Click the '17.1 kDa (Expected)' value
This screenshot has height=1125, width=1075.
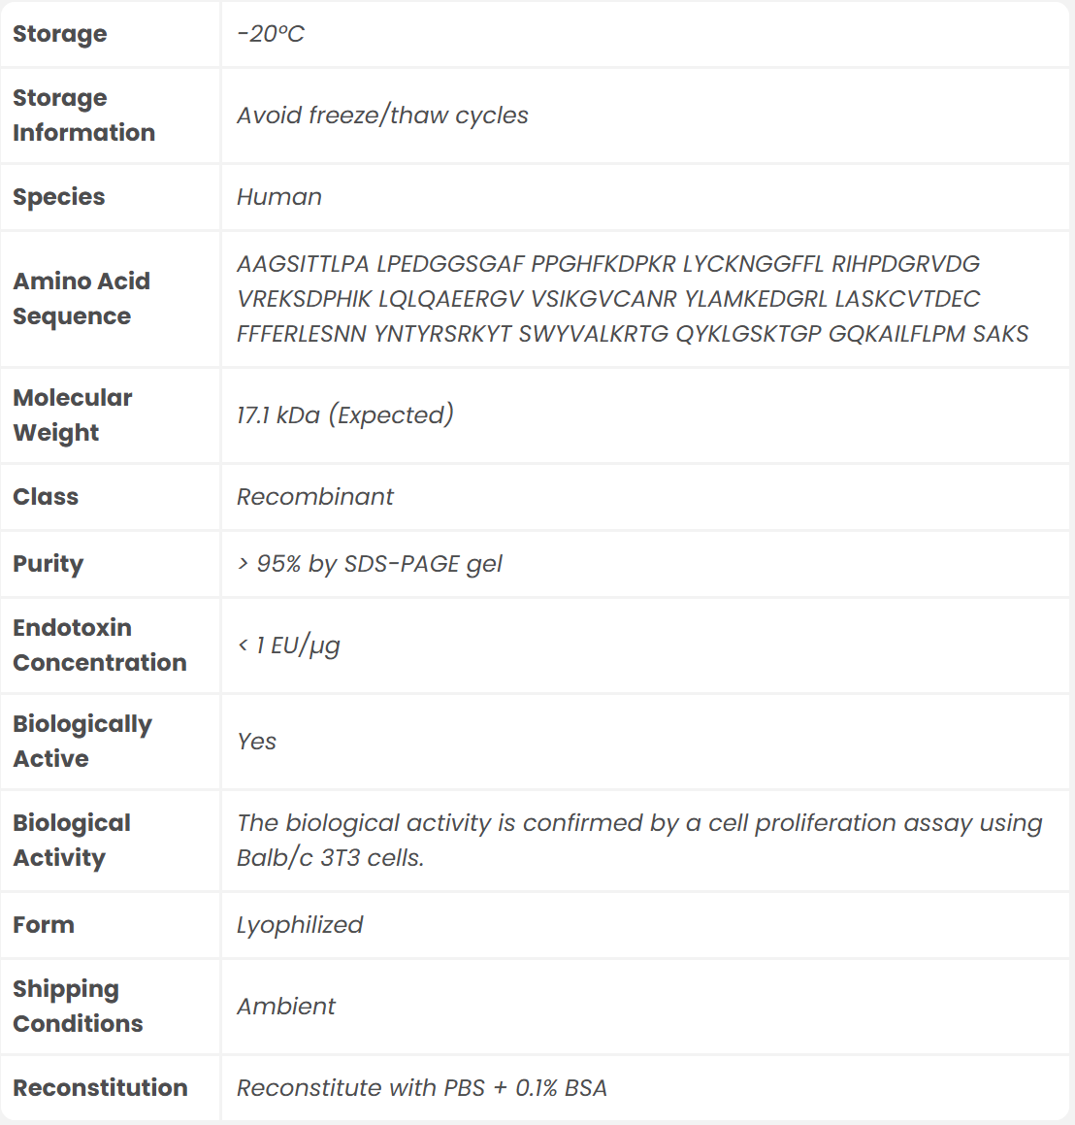tap(344, 415)
